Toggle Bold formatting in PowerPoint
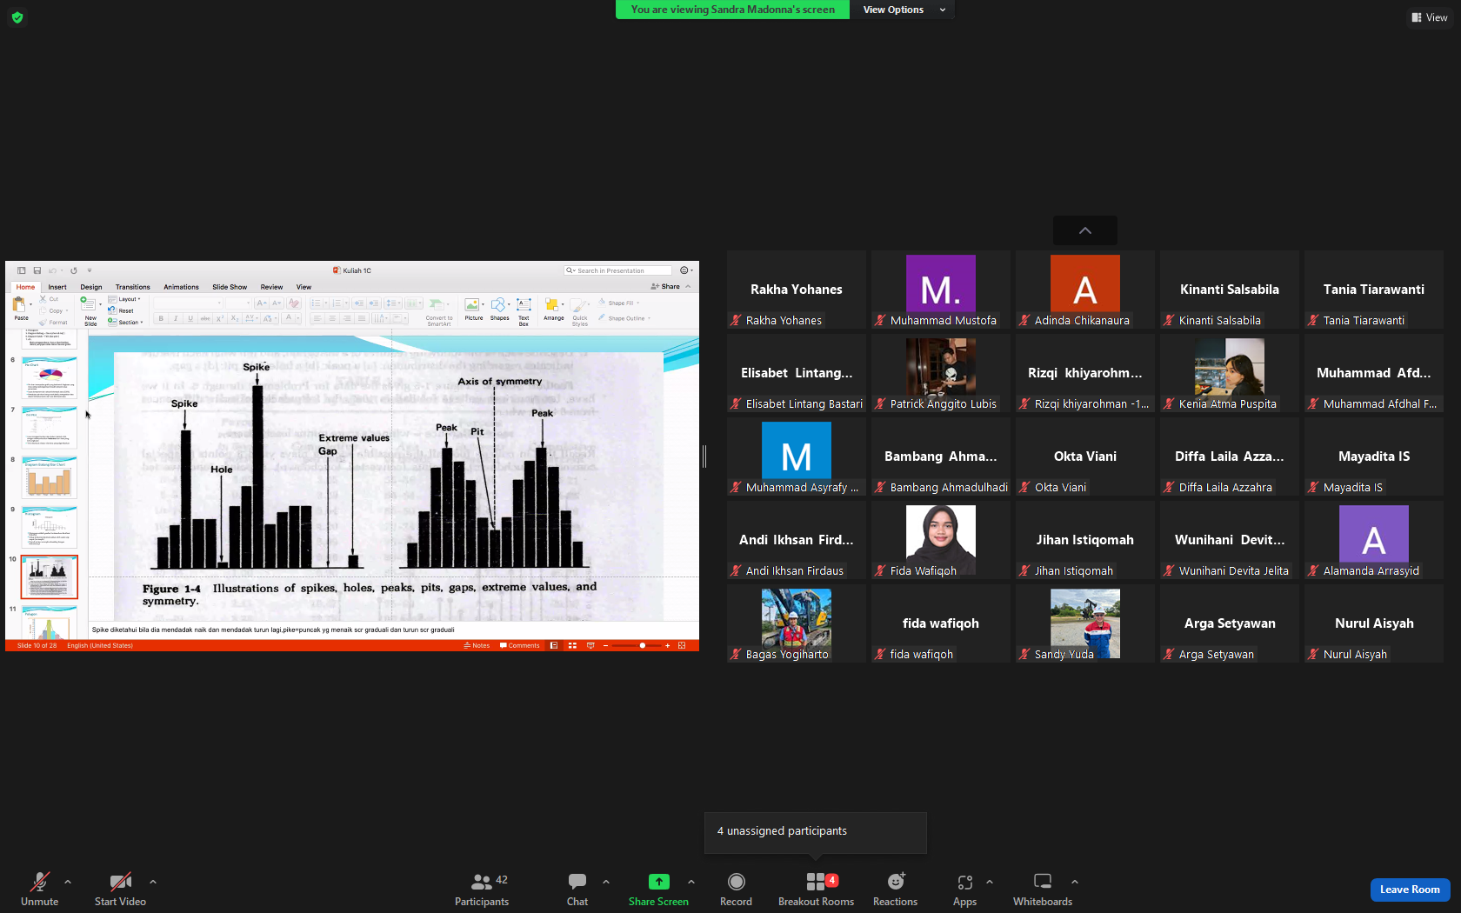1461x913 pixels. click(x=161, y=318)
